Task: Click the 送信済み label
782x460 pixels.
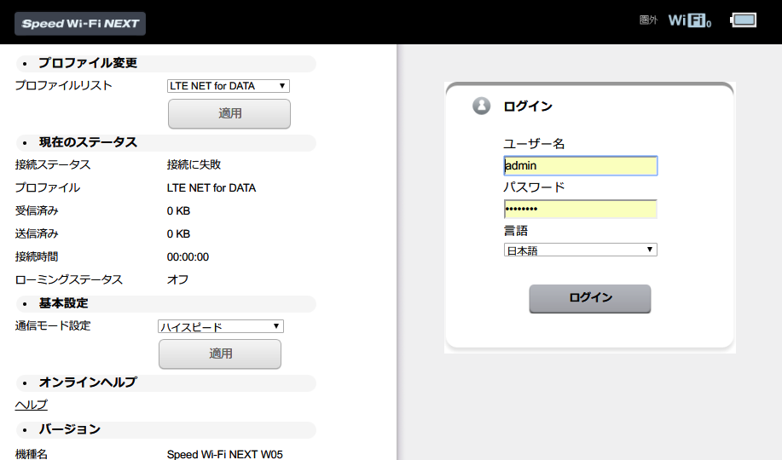Action: click(x=37, y=233)
